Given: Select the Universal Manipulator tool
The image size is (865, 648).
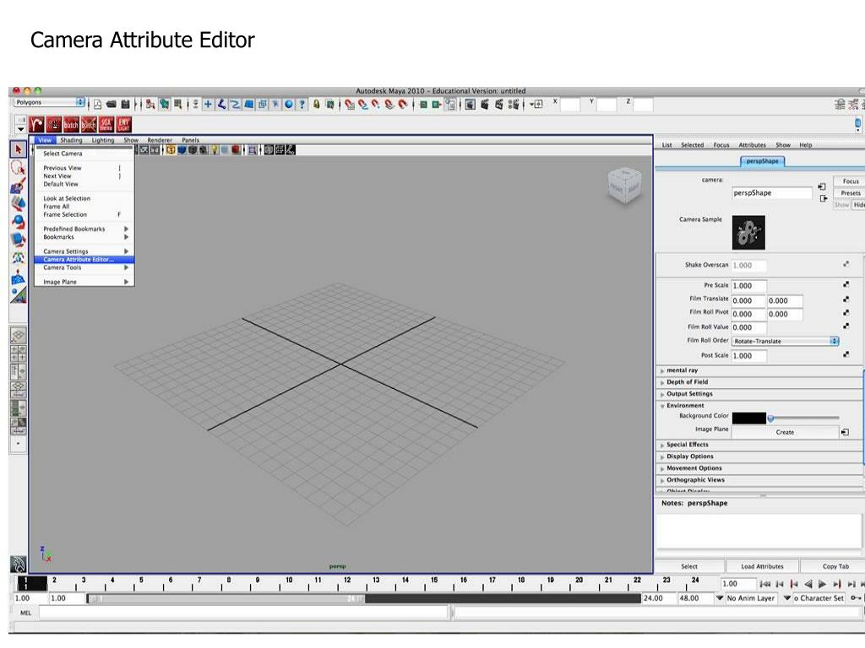Looking at the screenshot, I should click(19, 258).
